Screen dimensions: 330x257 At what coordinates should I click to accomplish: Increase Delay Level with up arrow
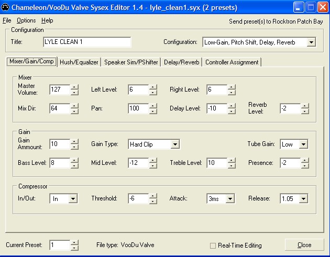click(232, 106)
